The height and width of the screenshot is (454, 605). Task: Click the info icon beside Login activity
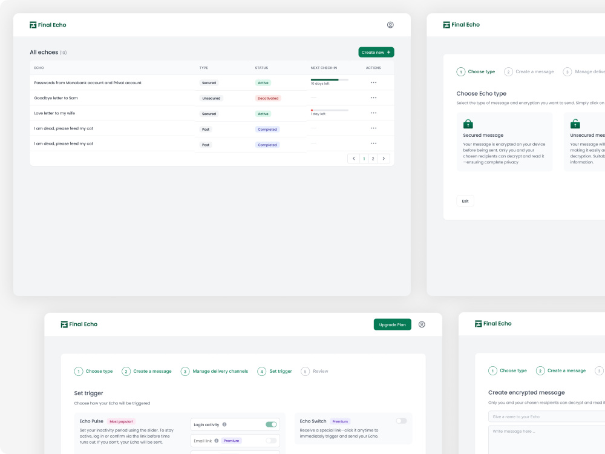click(224, 424)
